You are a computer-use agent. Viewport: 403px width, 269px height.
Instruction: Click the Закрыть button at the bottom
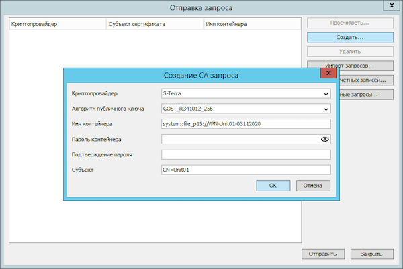coord(371,254)
